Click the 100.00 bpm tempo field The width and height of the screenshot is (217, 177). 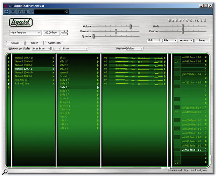51,33
